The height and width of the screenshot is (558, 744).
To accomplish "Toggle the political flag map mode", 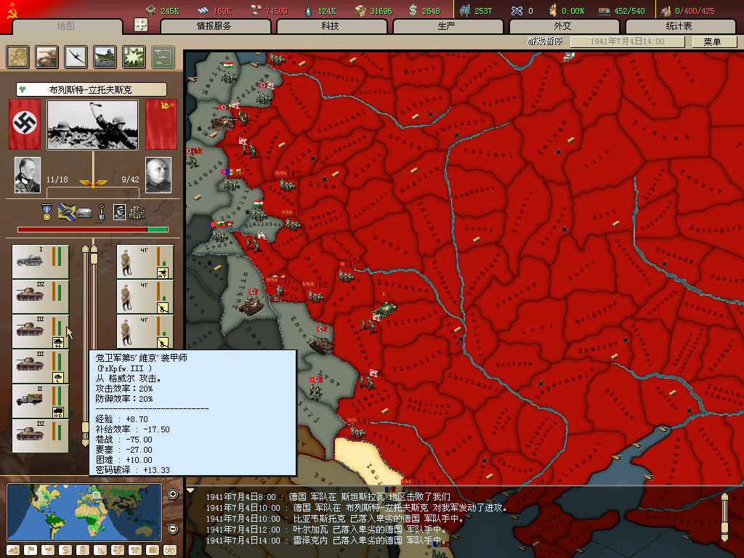I will [x=31, y=550].
